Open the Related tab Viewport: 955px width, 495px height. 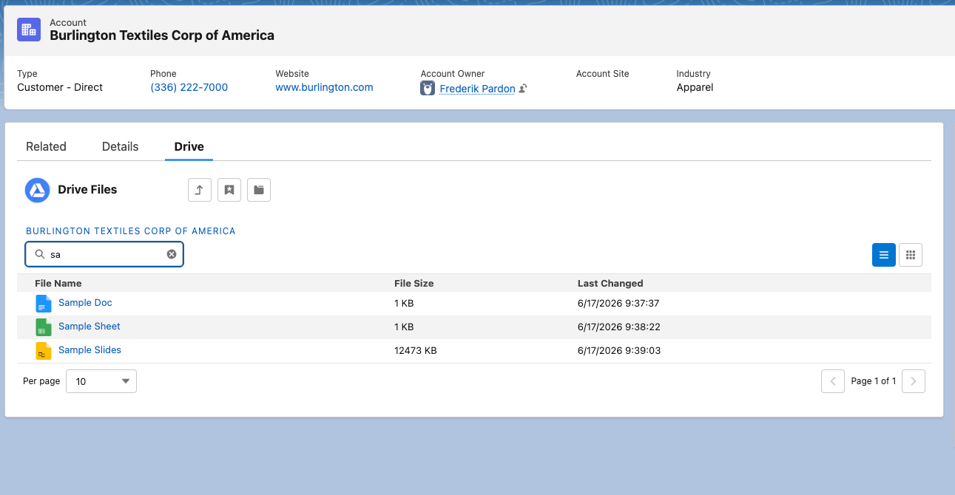point(46,146)
